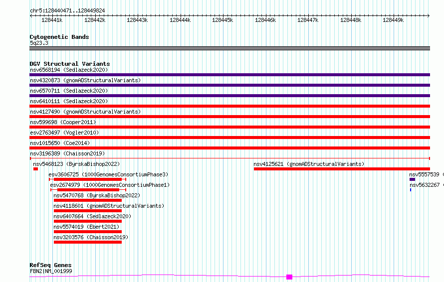Open nsv6407664 (Sedlazeck2020) label
Viewport: 444px width, 282px height.
[92, 216]
